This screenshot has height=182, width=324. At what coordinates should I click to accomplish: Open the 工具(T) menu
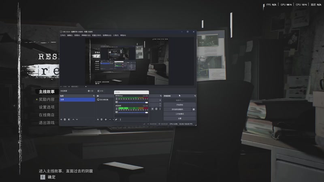click(x=116, y=35)
